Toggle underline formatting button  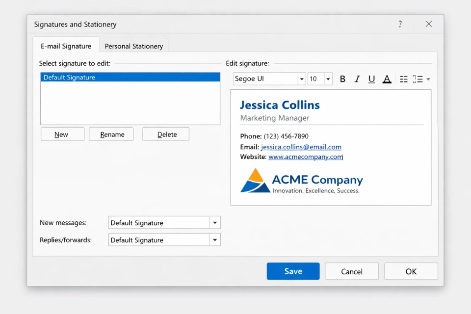coord(371,79)
